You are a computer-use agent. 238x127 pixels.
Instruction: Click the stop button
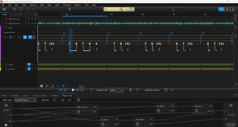click(69, 90)
